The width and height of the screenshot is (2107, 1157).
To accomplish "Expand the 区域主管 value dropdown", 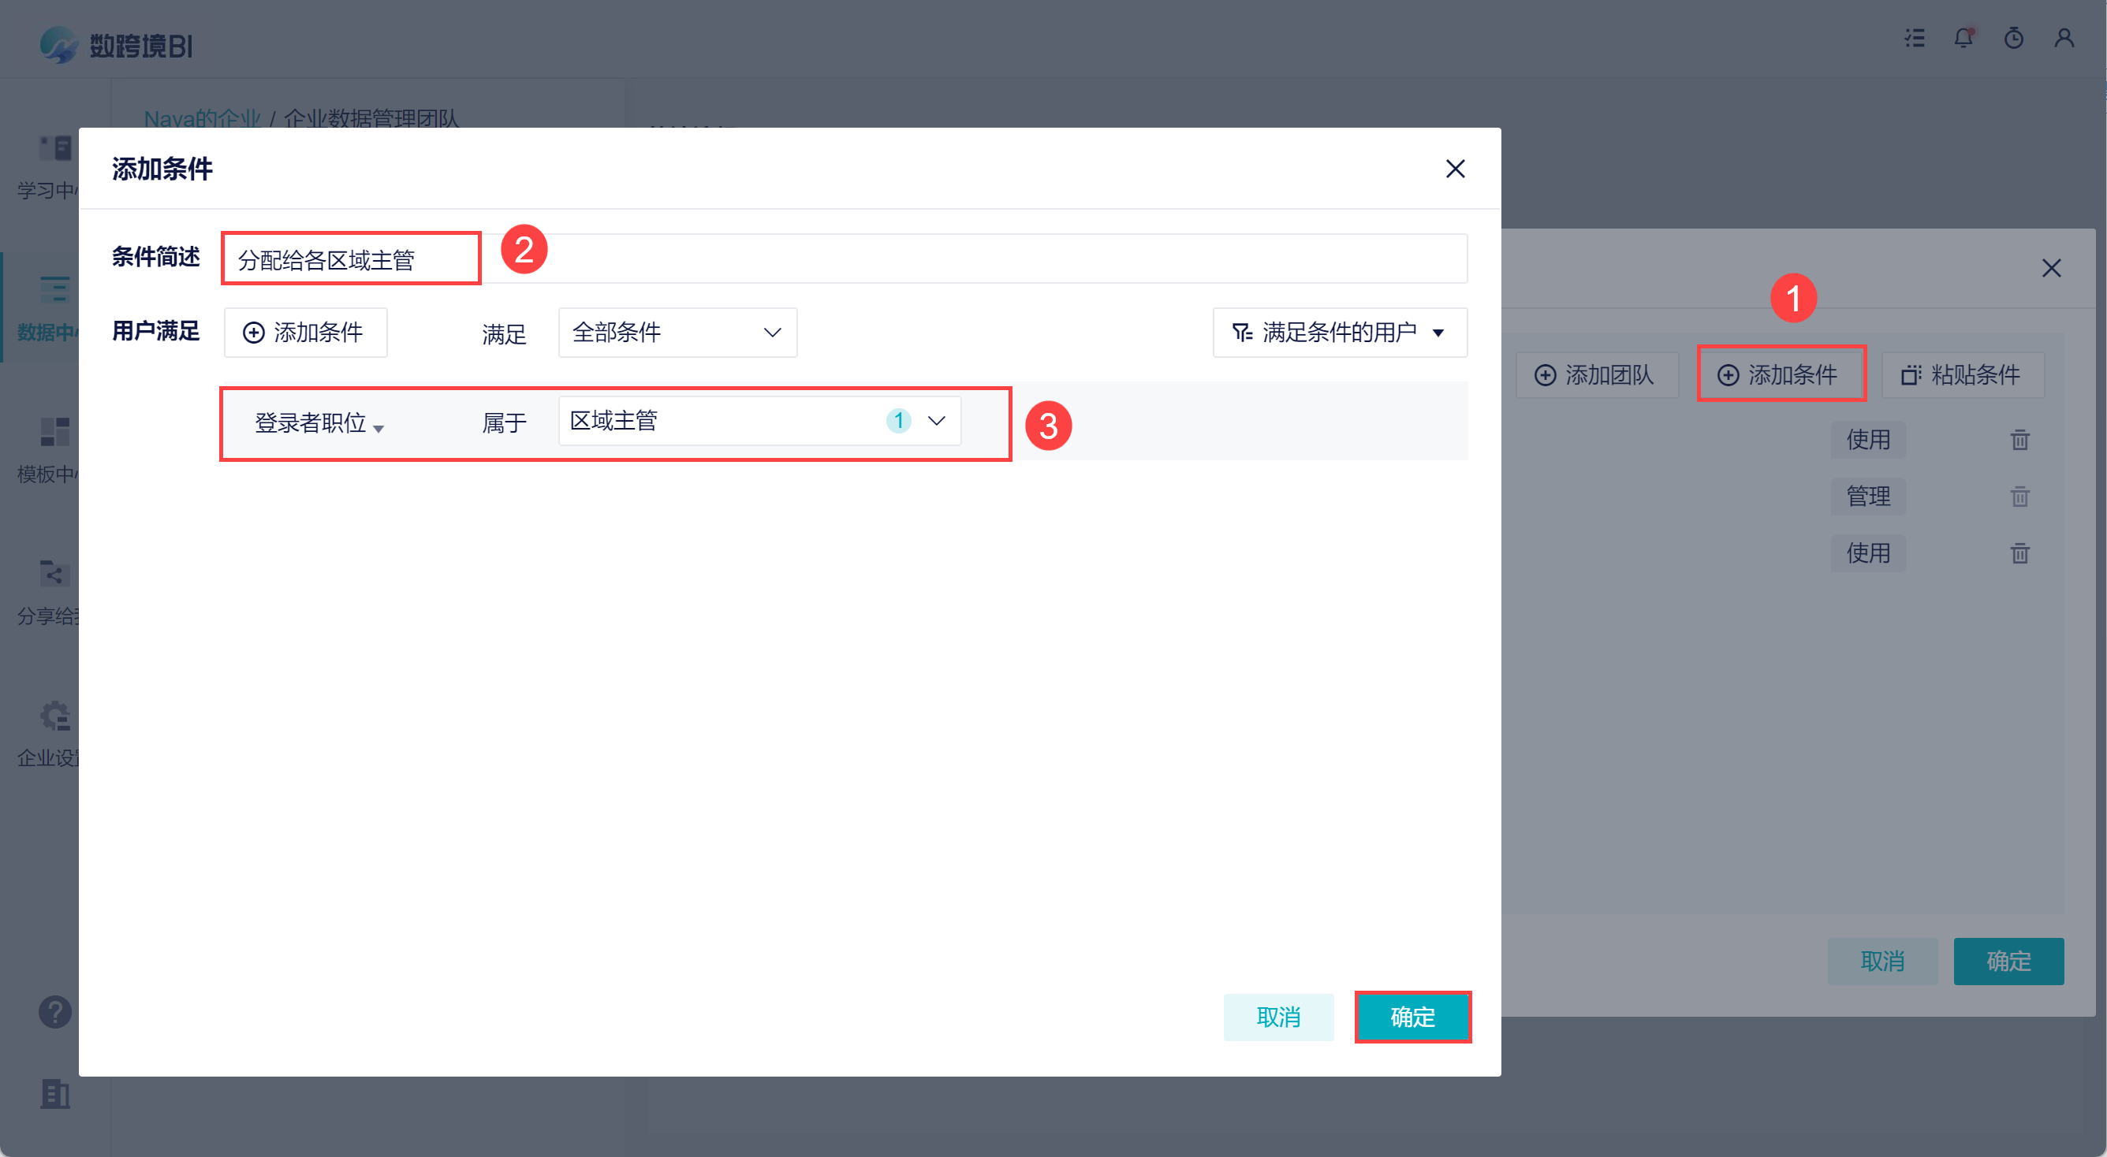I will pyautogui.click(x=759, y=421).
